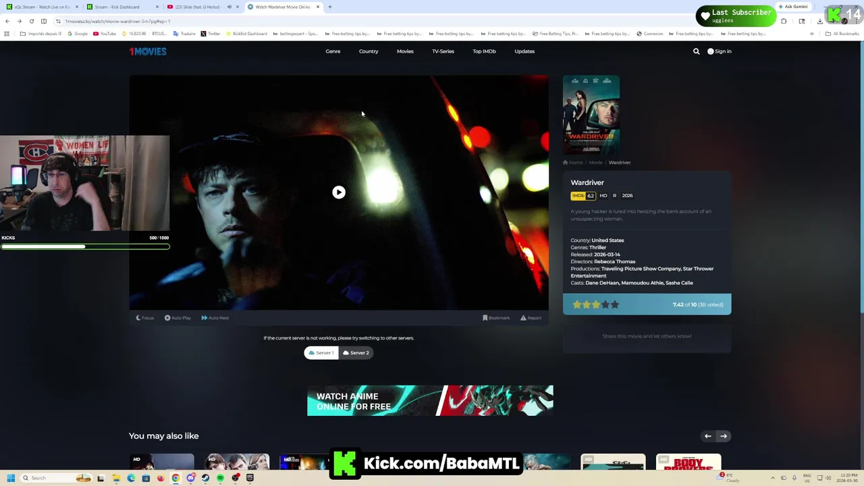
Task: Click the Ask Gemini button
Action: (x=792, y=7)
